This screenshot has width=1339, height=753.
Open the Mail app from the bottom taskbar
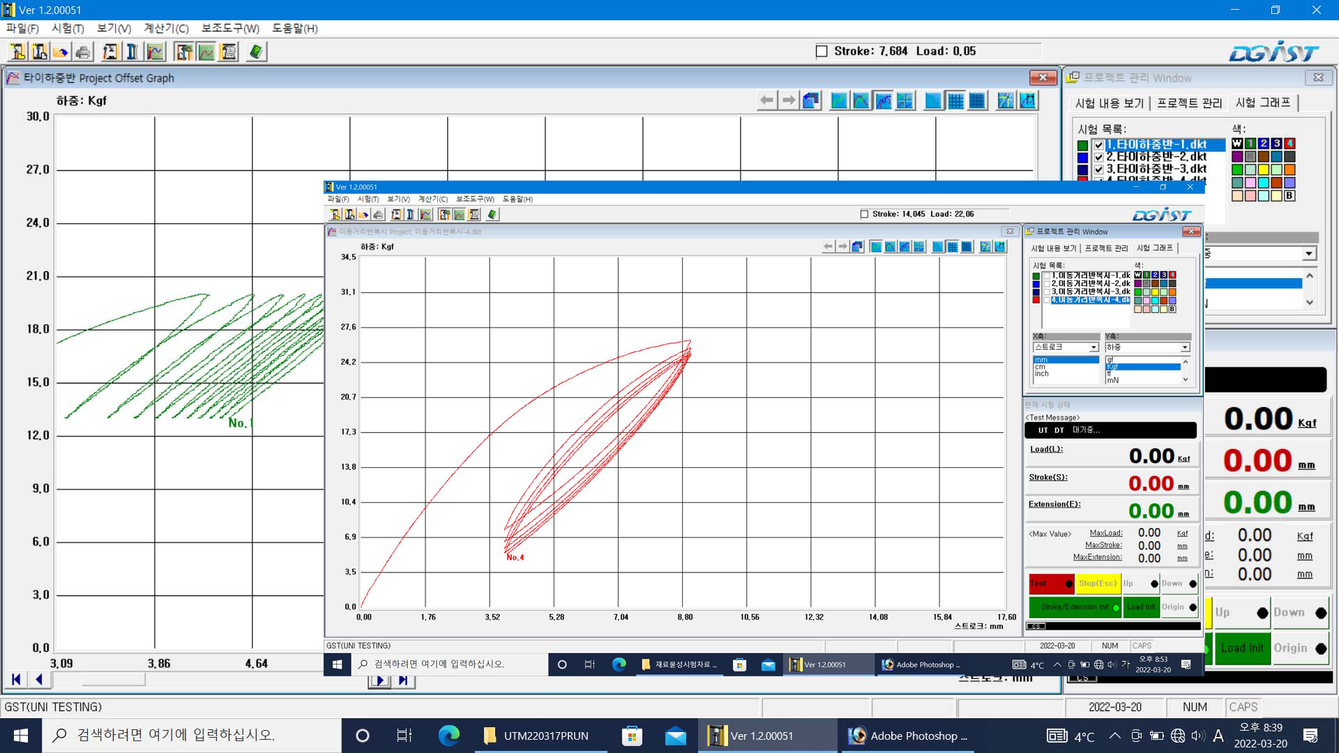coord(675,736)
